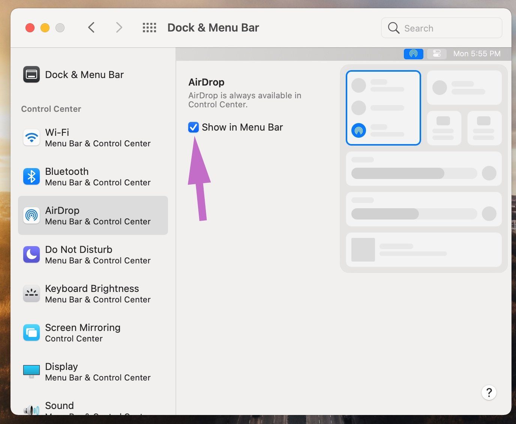The height and width of the screenshot is (424, 516).
Task: Go back with the left chevron
Action: tap(91, 27)
